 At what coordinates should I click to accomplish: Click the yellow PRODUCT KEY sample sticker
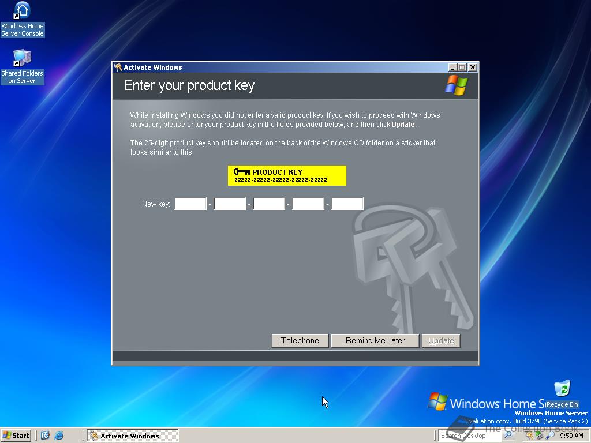pyautogui.click(x=287, y=175)
